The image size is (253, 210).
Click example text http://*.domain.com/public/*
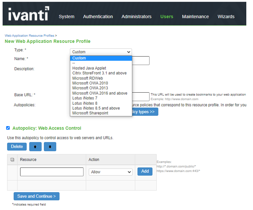(x=176, y=166)
